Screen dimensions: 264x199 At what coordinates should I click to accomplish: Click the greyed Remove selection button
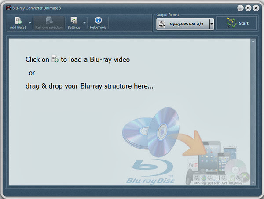point(49,23)
